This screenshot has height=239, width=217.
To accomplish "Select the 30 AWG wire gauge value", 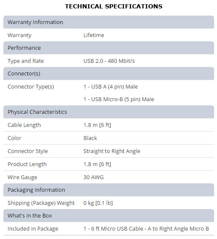I will click(94, 177).
